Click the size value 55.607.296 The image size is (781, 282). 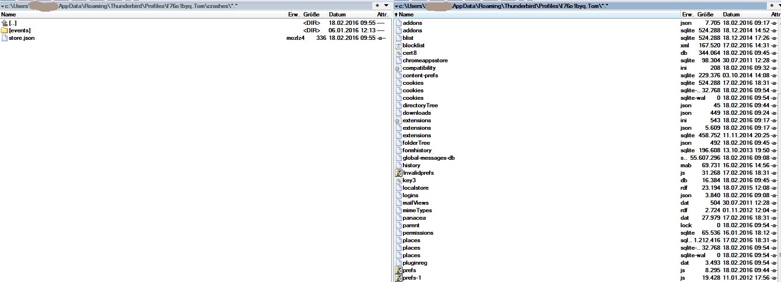coord(705,158)
